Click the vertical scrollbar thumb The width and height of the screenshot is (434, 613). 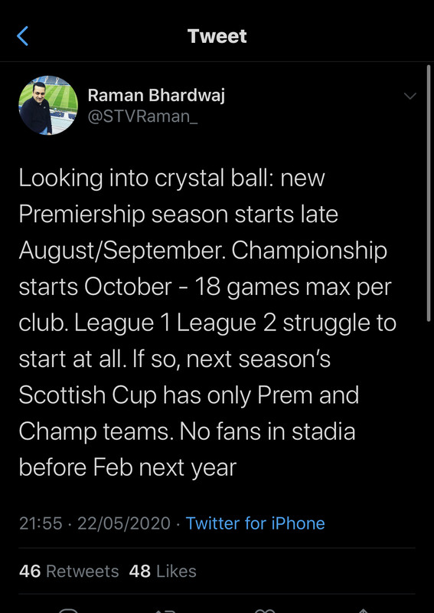click(x=429, y=193)
